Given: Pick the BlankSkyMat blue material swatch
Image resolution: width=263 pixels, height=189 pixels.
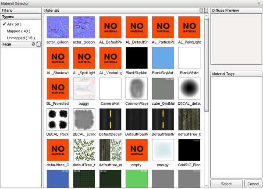Looking at the screenshot, I should click(x=163, y=58).
